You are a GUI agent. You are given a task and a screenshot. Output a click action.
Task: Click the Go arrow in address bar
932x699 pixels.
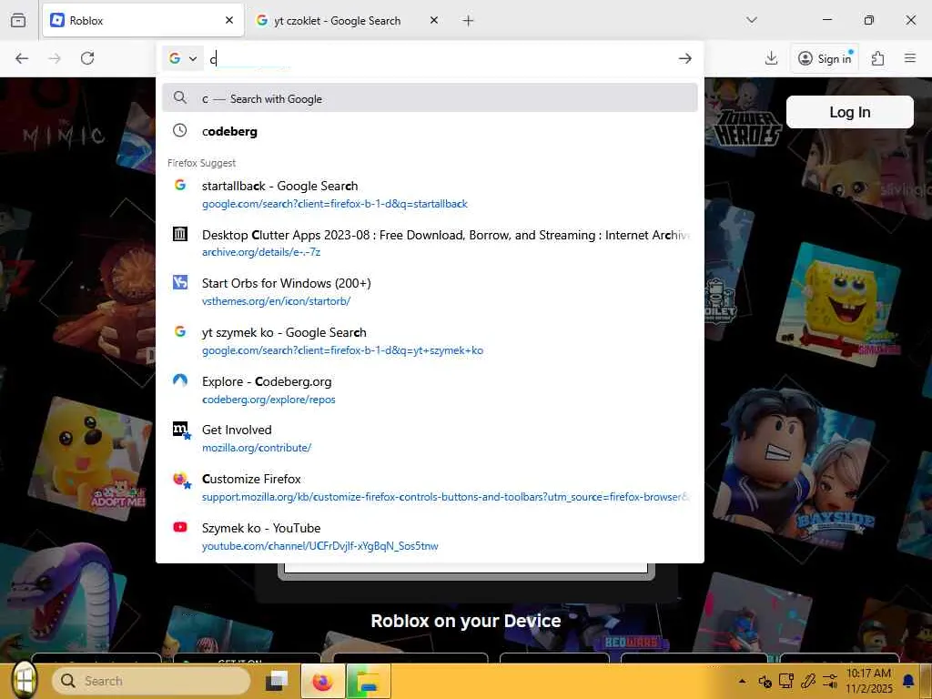(x=684, y=58)
